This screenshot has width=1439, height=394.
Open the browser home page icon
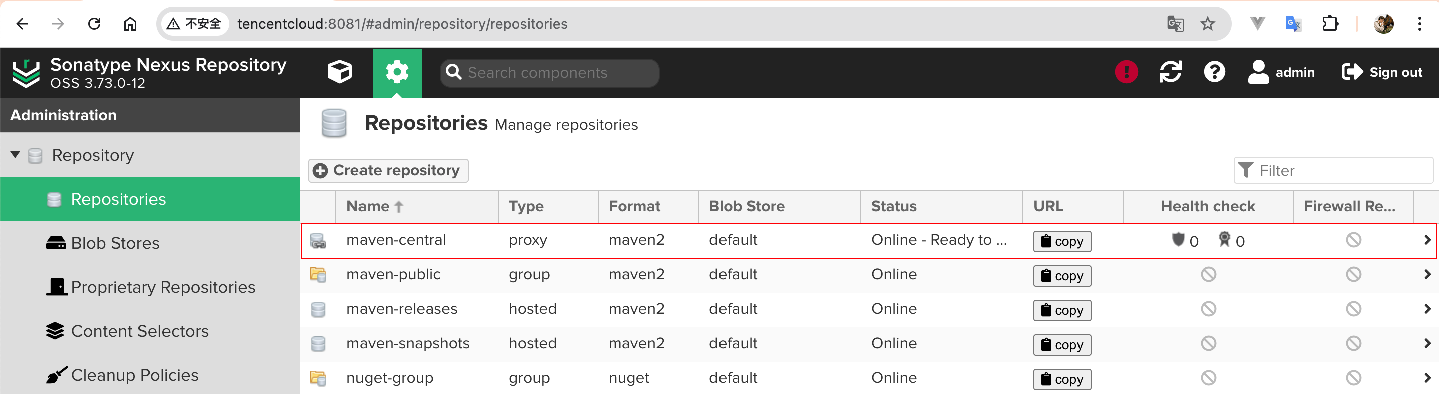tap(130, 24)
